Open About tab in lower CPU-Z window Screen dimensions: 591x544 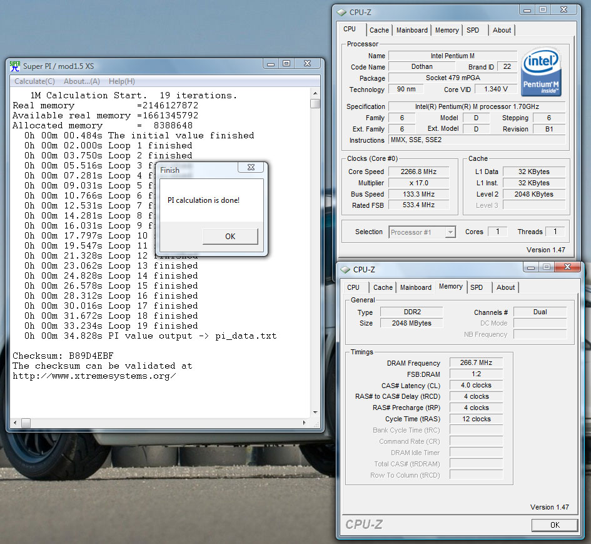[506, 287]
